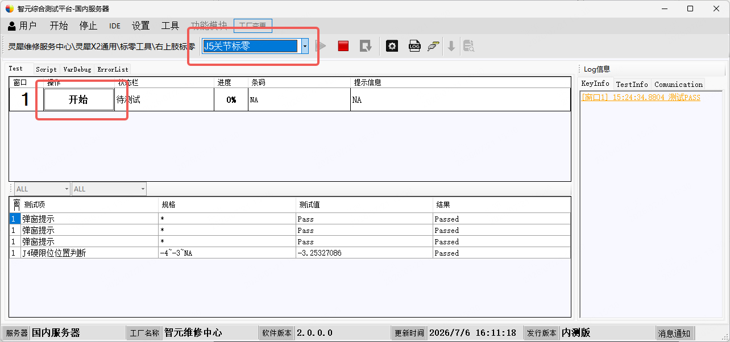The height and width of the screenshot is (342, 730).
Task: Click the greyed-out play arrow icon in the toolbar
Action: (x=321, y=46)
